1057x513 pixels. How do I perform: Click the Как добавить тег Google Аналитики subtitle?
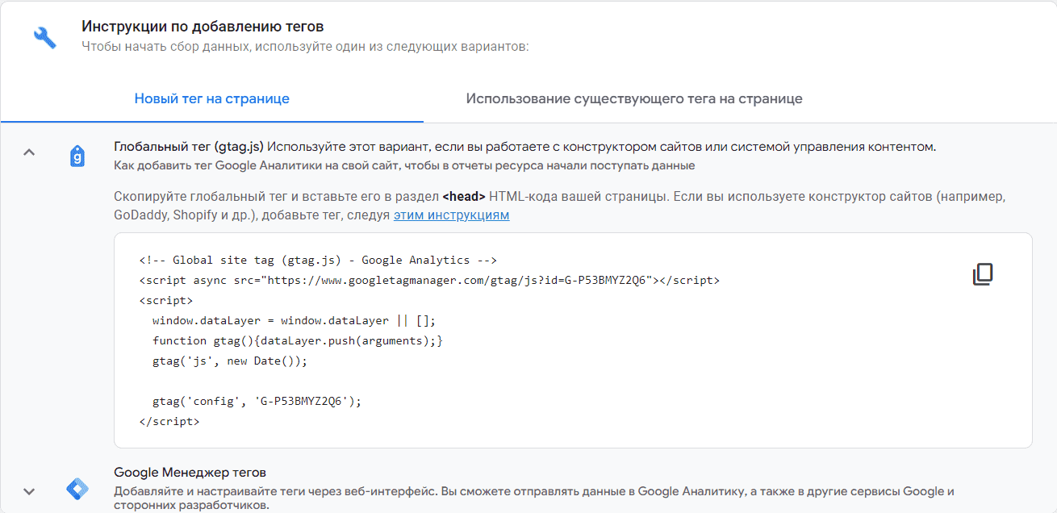tap(404, 165)
